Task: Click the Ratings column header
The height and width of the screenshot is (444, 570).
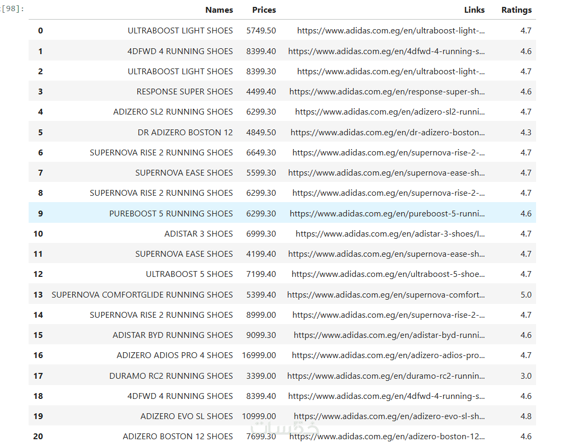Action: click(516, 10)
